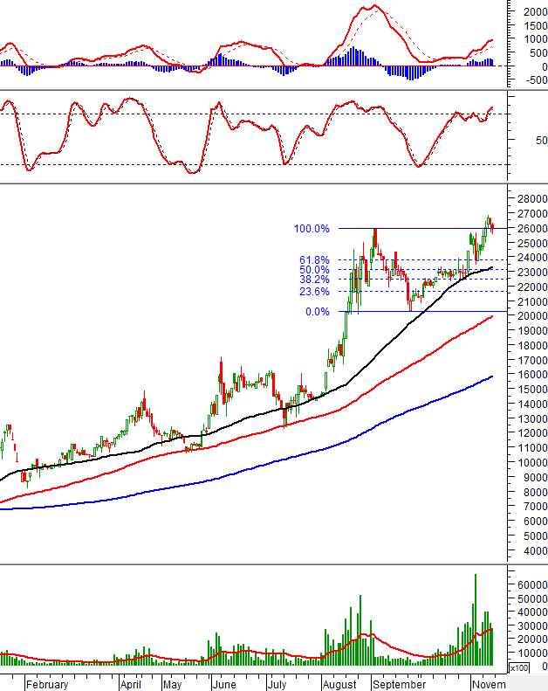Click the February label on the time axis

click(x=47, y=685)
